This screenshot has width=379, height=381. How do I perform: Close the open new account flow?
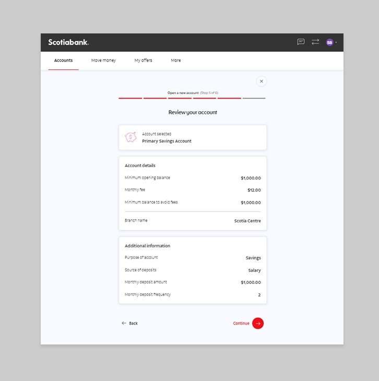[262, 81]
